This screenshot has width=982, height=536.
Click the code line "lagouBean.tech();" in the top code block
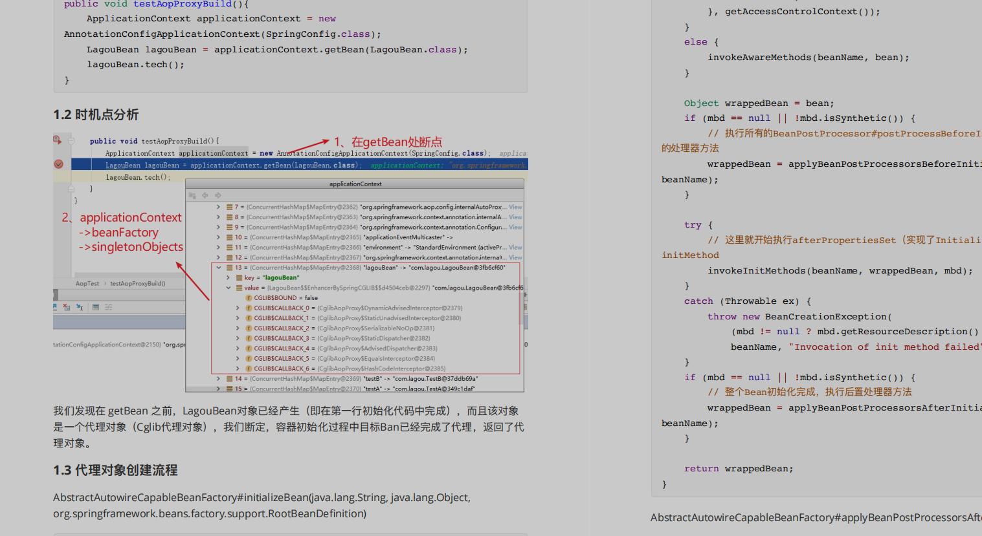click(136, 65)
